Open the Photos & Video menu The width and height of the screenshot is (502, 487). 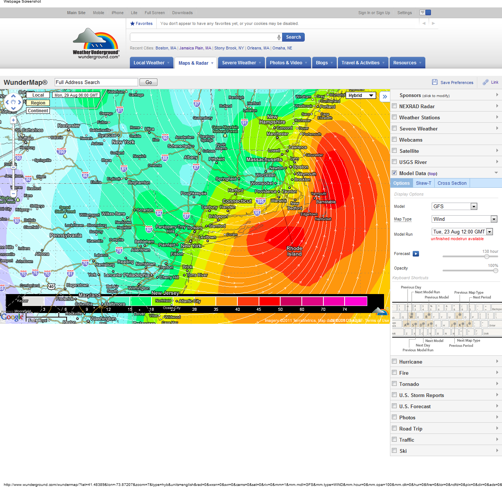click(288, 63)
